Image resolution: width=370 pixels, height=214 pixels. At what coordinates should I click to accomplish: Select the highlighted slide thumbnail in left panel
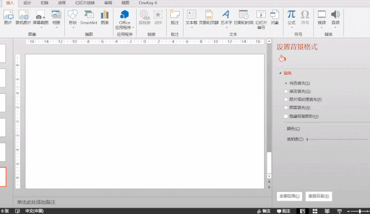pyautogui.click(x=3, y=177)
